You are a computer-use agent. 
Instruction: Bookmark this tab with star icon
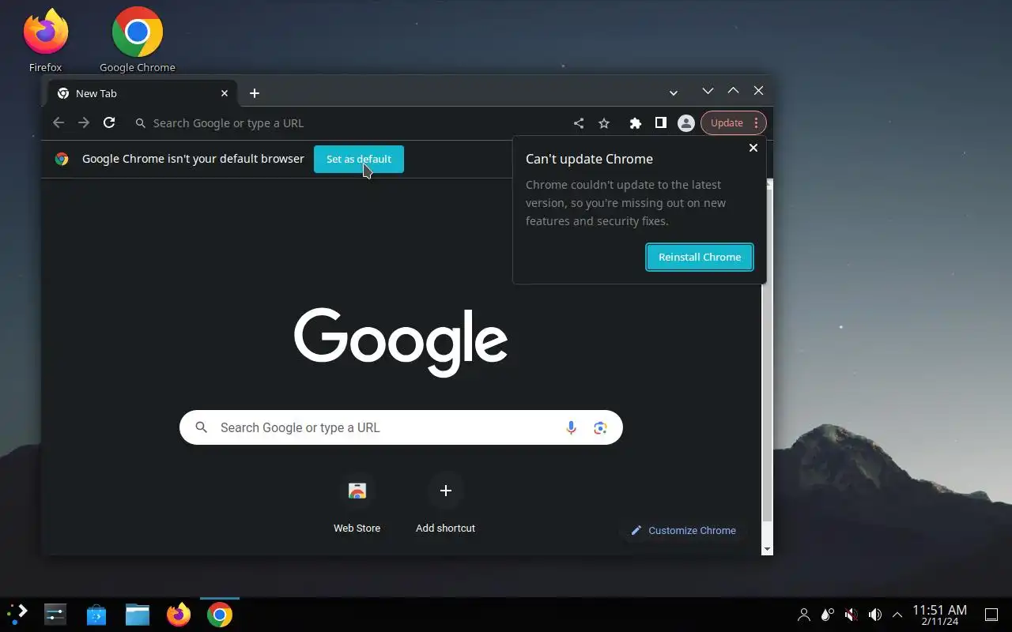coord(604,123)
